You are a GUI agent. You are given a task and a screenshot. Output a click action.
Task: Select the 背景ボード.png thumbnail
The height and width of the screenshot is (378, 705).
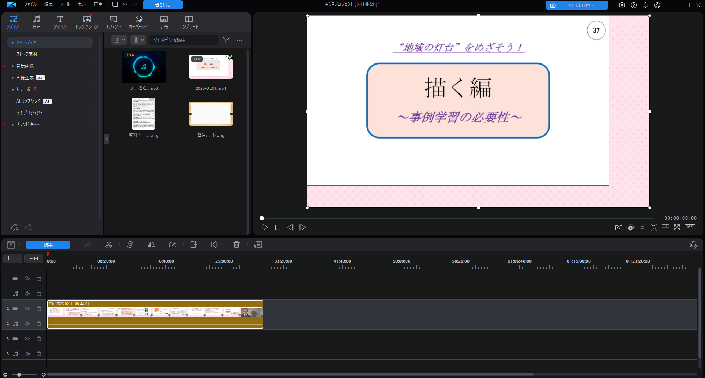click(x=211, y=114)
